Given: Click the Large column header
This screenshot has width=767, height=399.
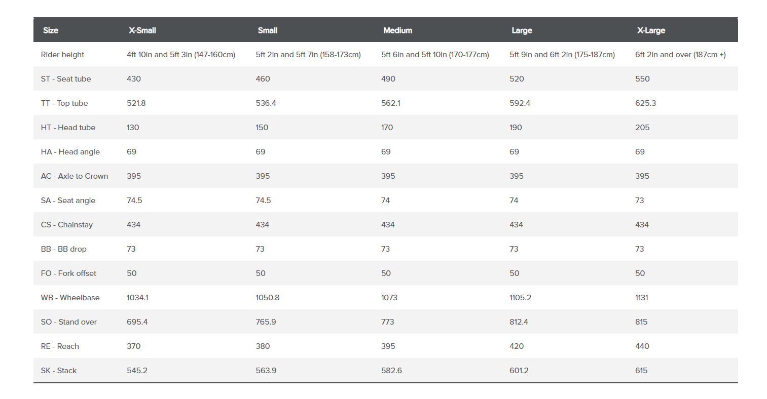Looking at the screenshot, I should pyautogui.click(x=522, y=30).
